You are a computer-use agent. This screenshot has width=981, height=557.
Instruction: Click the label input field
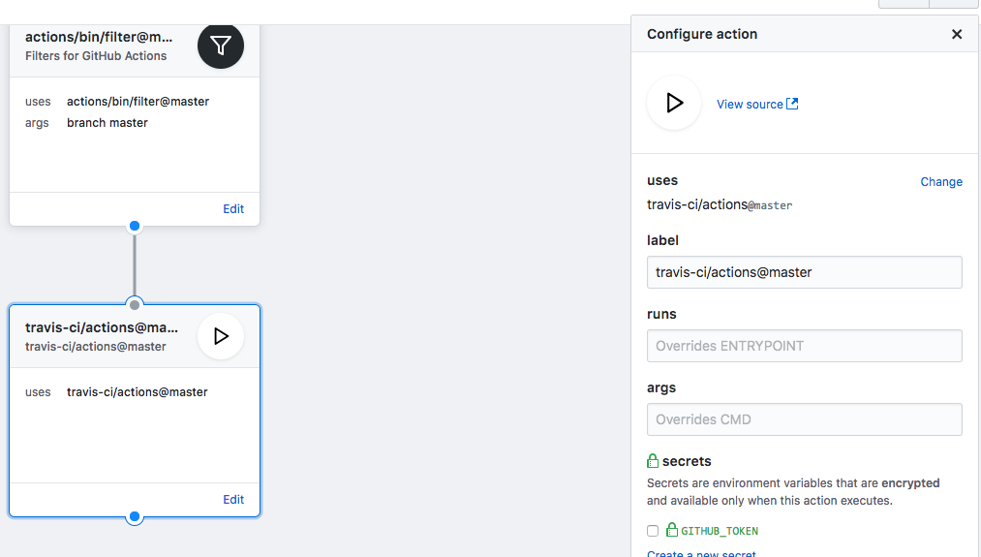[x=804, y=272]
